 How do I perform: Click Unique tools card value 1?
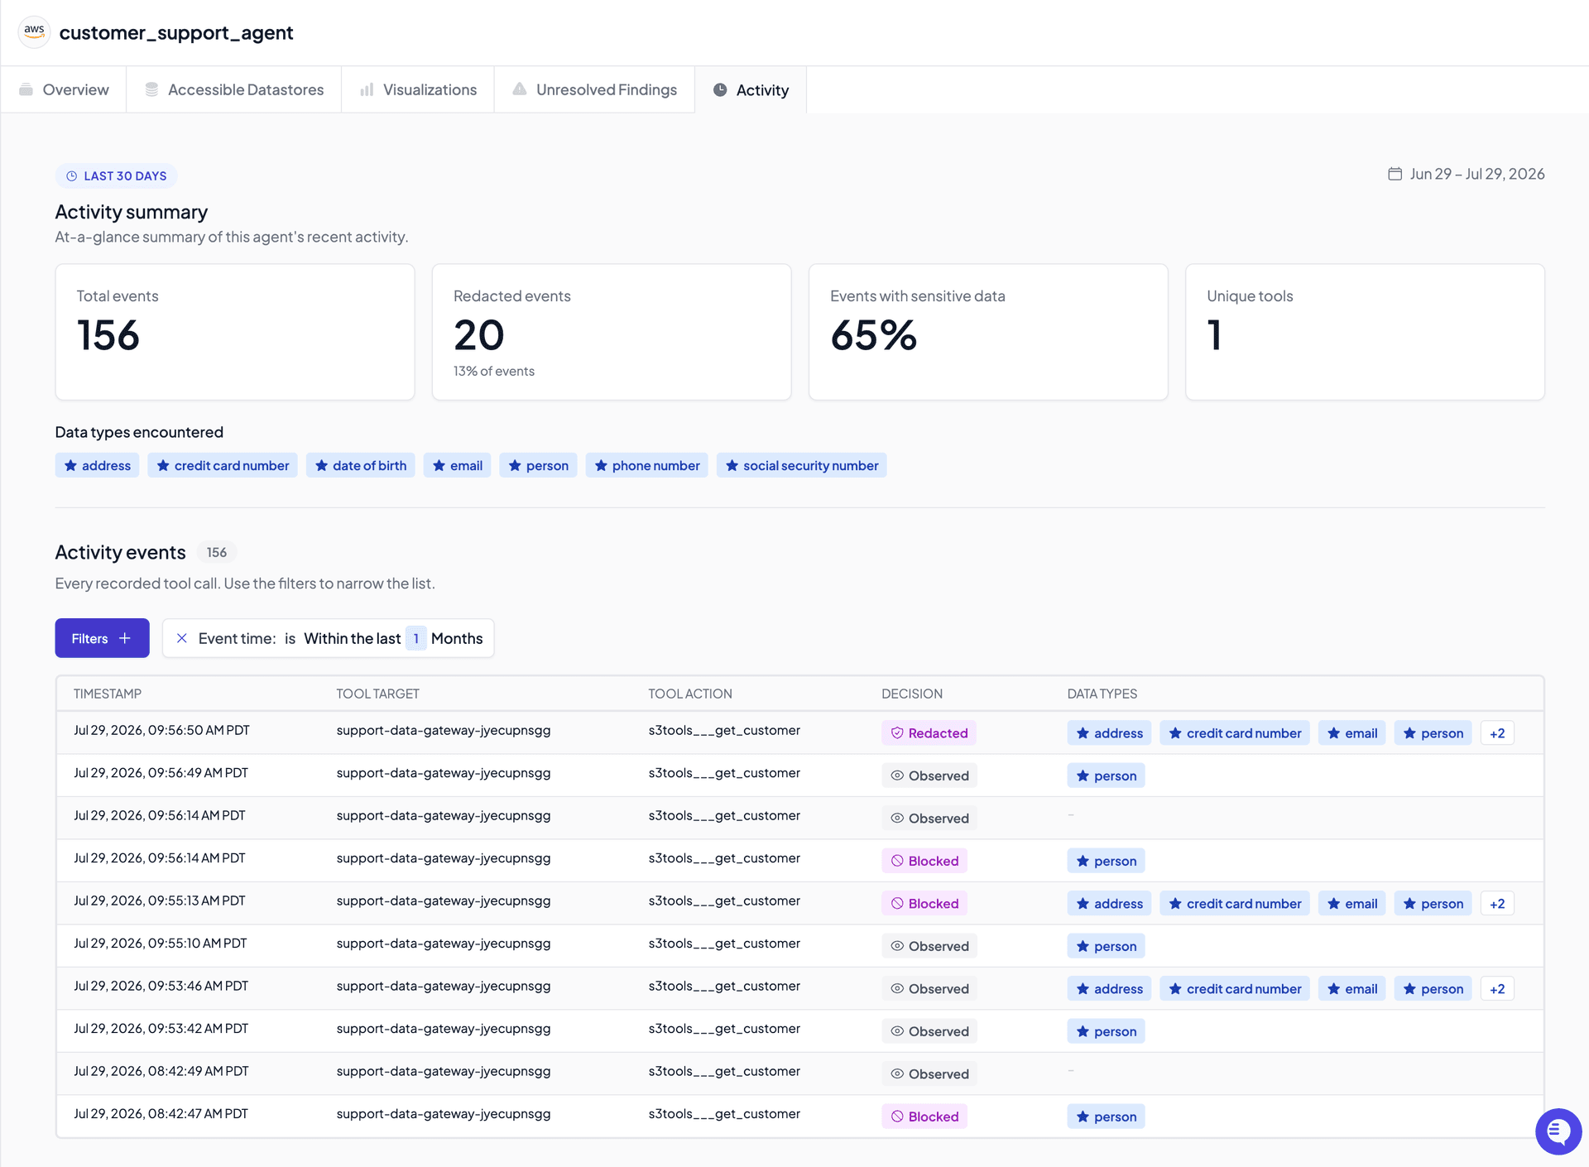[1214, 335]
